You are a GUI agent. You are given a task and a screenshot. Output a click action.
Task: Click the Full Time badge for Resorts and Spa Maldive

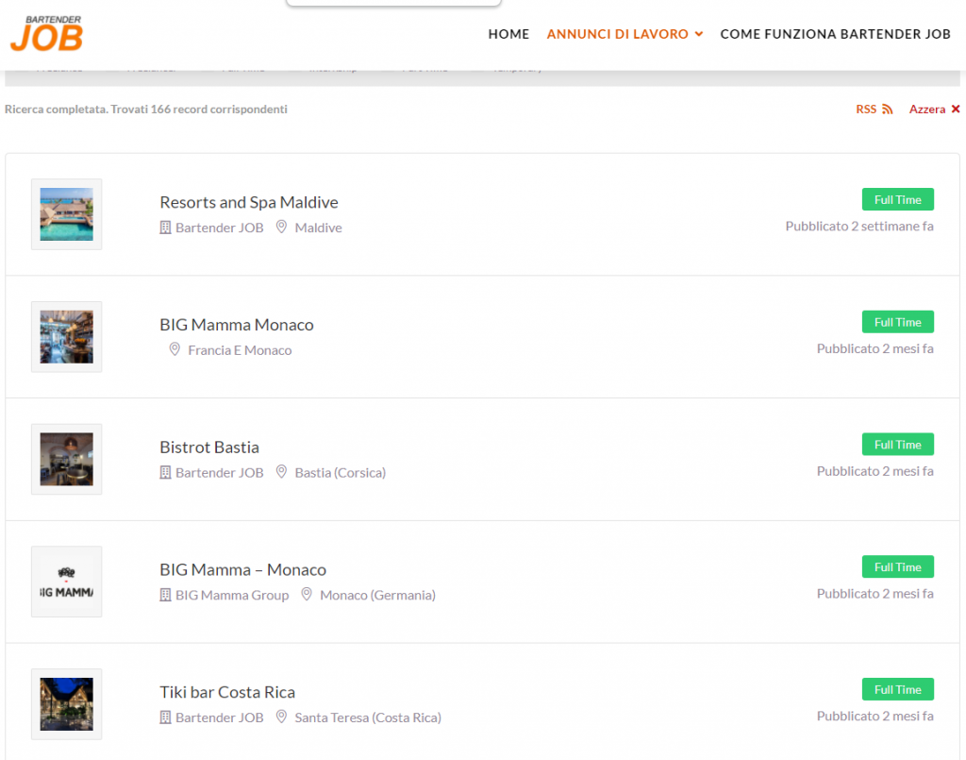pyautogui.click(x=897, y=199)
